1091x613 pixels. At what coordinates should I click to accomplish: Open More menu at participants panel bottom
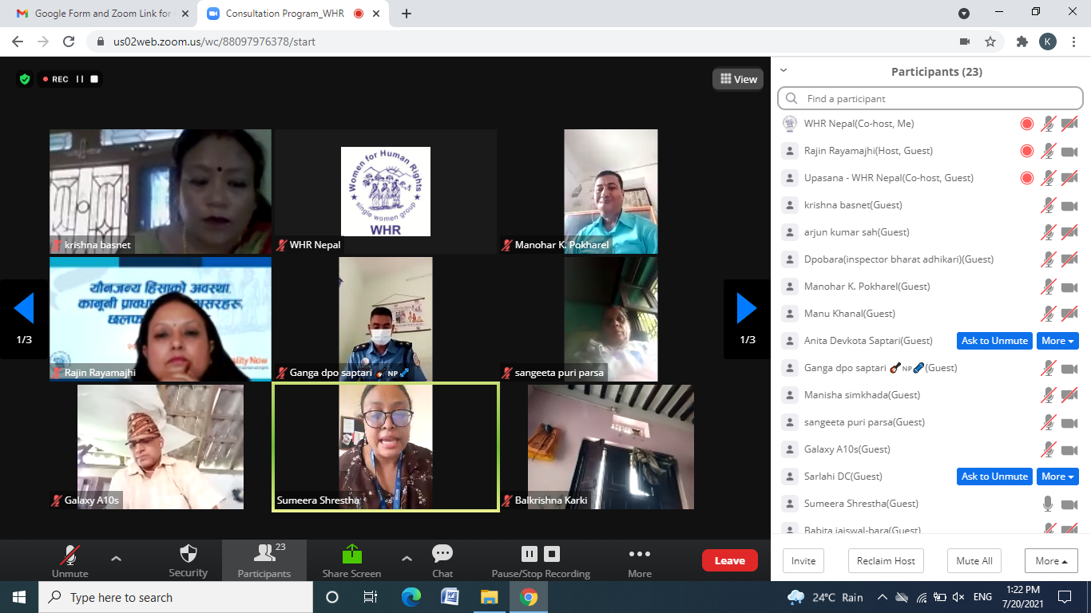tap(1051, 560)
